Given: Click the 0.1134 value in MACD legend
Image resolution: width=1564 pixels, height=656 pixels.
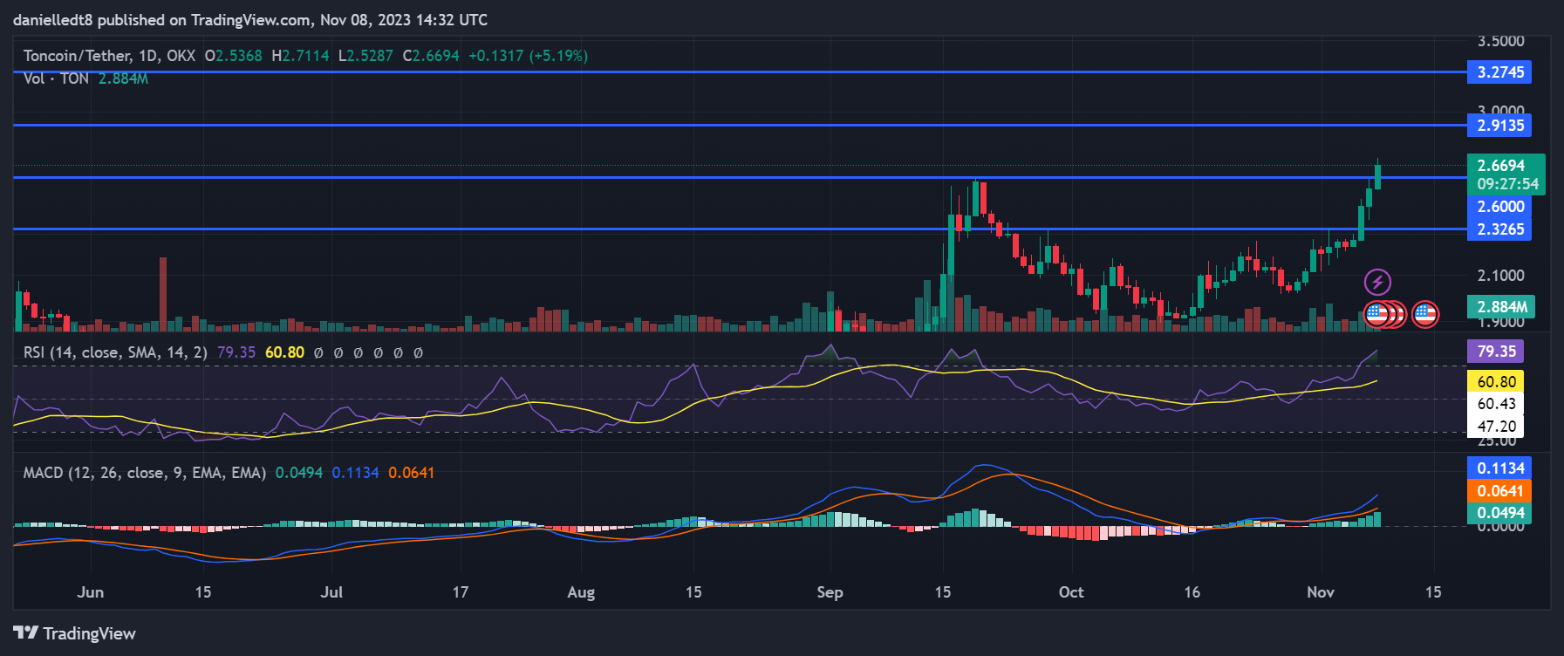Looking at the screenshot, I should click(355, 473).
